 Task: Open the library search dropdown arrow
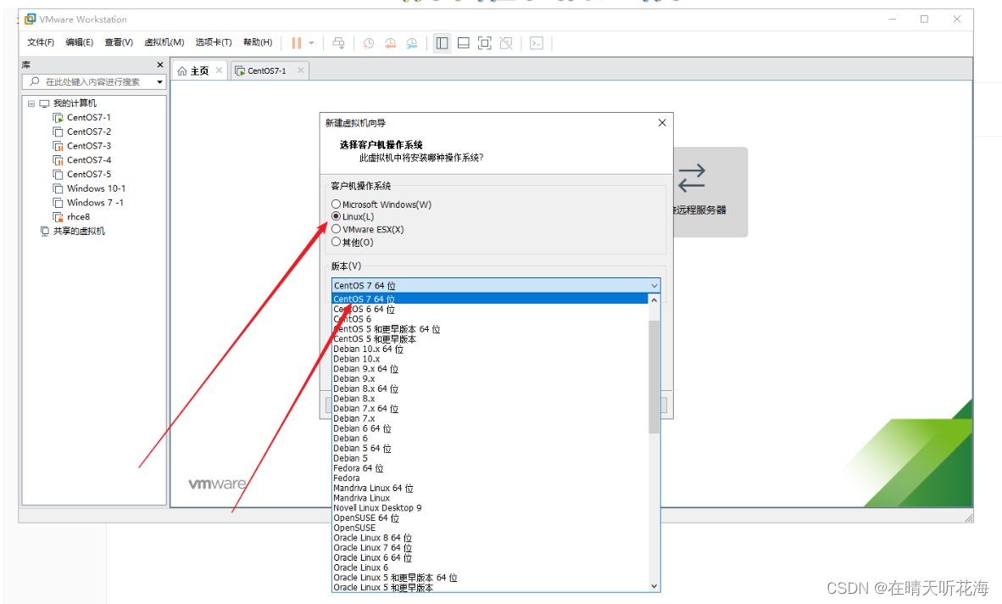pyautogui.click(x=159, y=81)
